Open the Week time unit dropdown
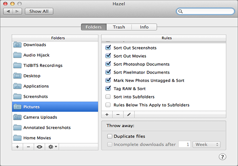 207,145
